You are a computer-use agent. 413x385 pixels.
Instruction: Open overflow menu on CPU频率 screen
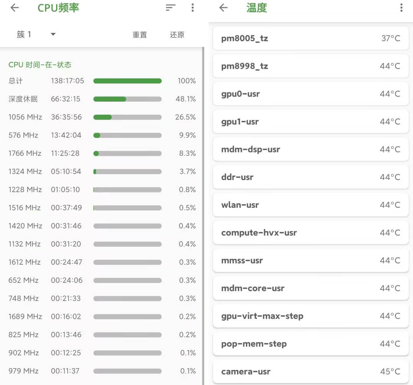(x=192, y=8)
